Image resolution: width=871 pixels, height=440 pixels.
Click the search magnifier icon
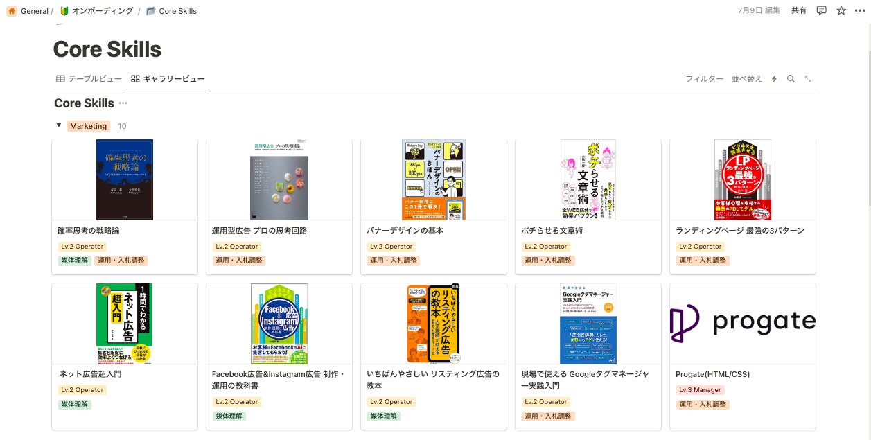pyautogui.click(x=791, y=79)
